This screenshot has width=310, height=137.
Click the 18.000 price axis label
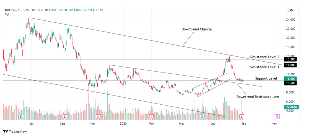click(x=291, y=47)
